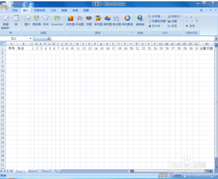The height and width of the screenshot is (179, 218).
Task: Expand the Name Box dropdown arrow
Action: (x=31, y=39)
